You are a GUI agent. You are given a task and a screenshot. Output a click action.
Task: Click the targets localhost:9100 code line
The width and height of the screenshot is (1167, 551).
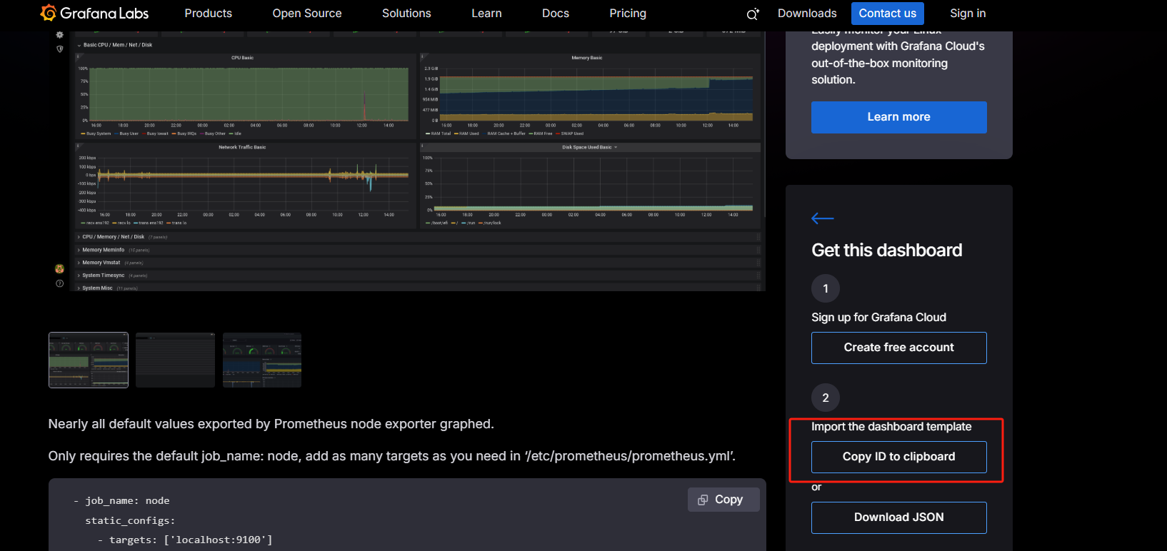(186, 540)
